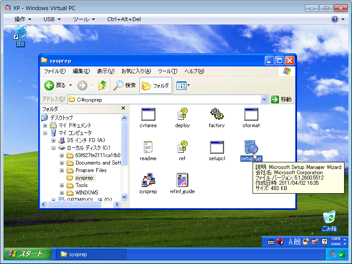
Task: Click folder tree scroll left arrow
Action: [44, 204]
